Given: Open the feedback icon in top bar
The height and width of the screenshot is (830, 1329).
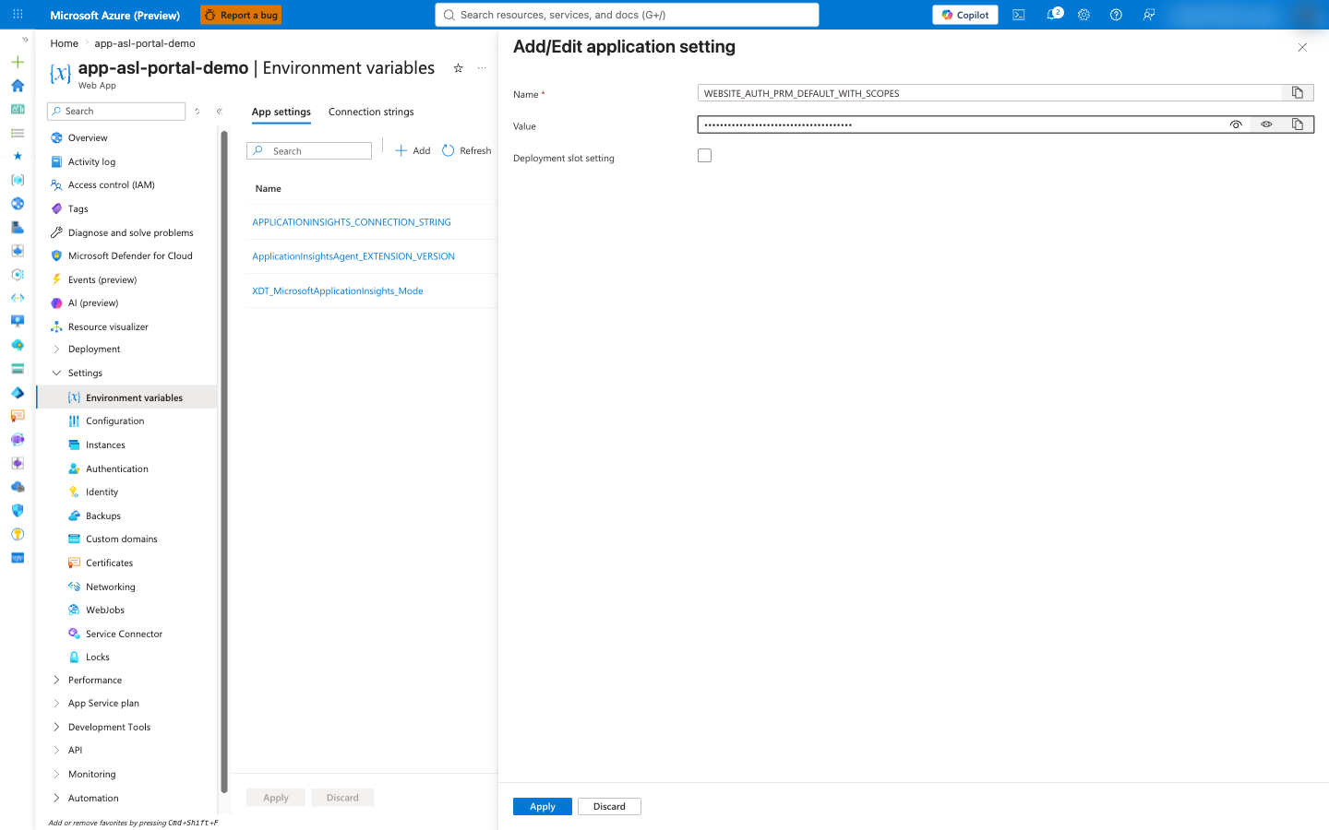Looking at the screenshot, I should click(x=1149, y=15).
